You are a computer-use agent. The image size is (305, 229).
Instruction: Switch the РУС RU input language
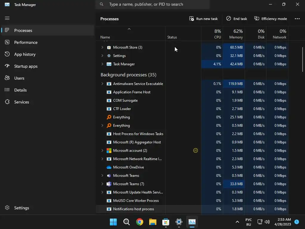[x=249, y=222]
